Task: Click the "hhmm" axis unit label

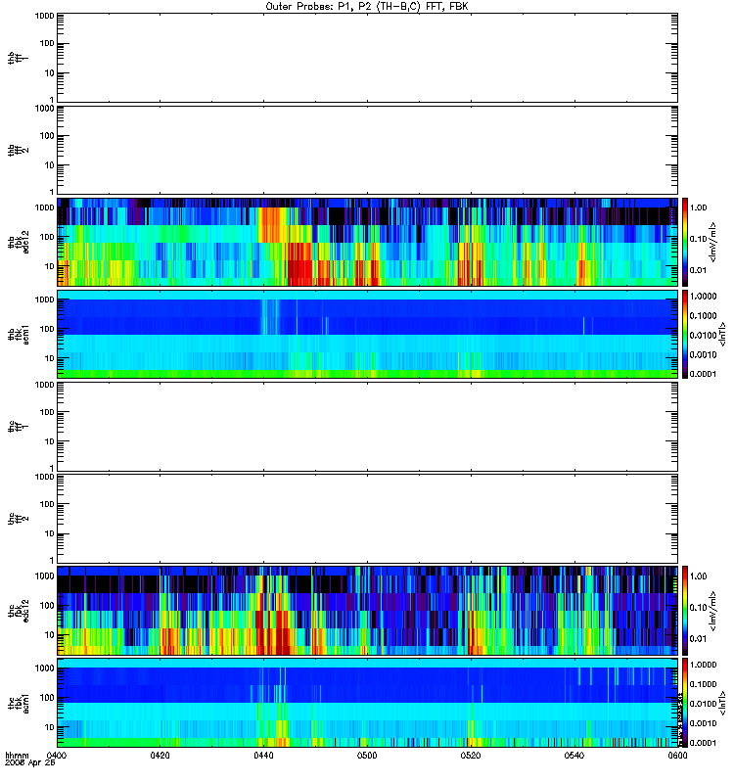Action: 17,756
